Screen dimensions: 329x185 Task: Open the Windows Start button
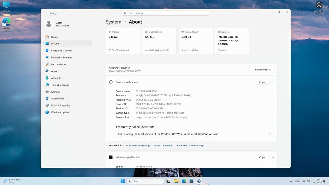[123, 181]
